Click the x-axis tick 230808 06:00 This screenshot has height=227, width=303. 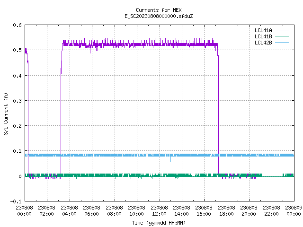point(91,211)
